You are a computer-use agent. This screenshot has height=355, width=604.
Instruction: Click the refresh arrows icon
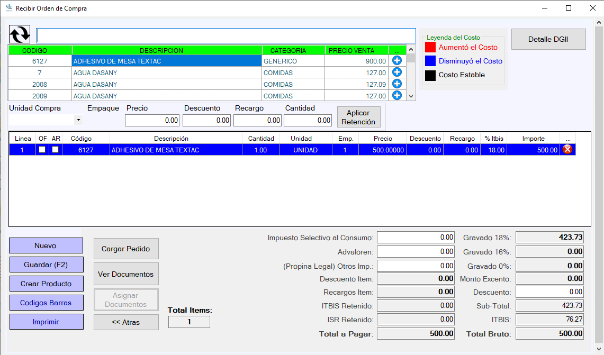20,34
